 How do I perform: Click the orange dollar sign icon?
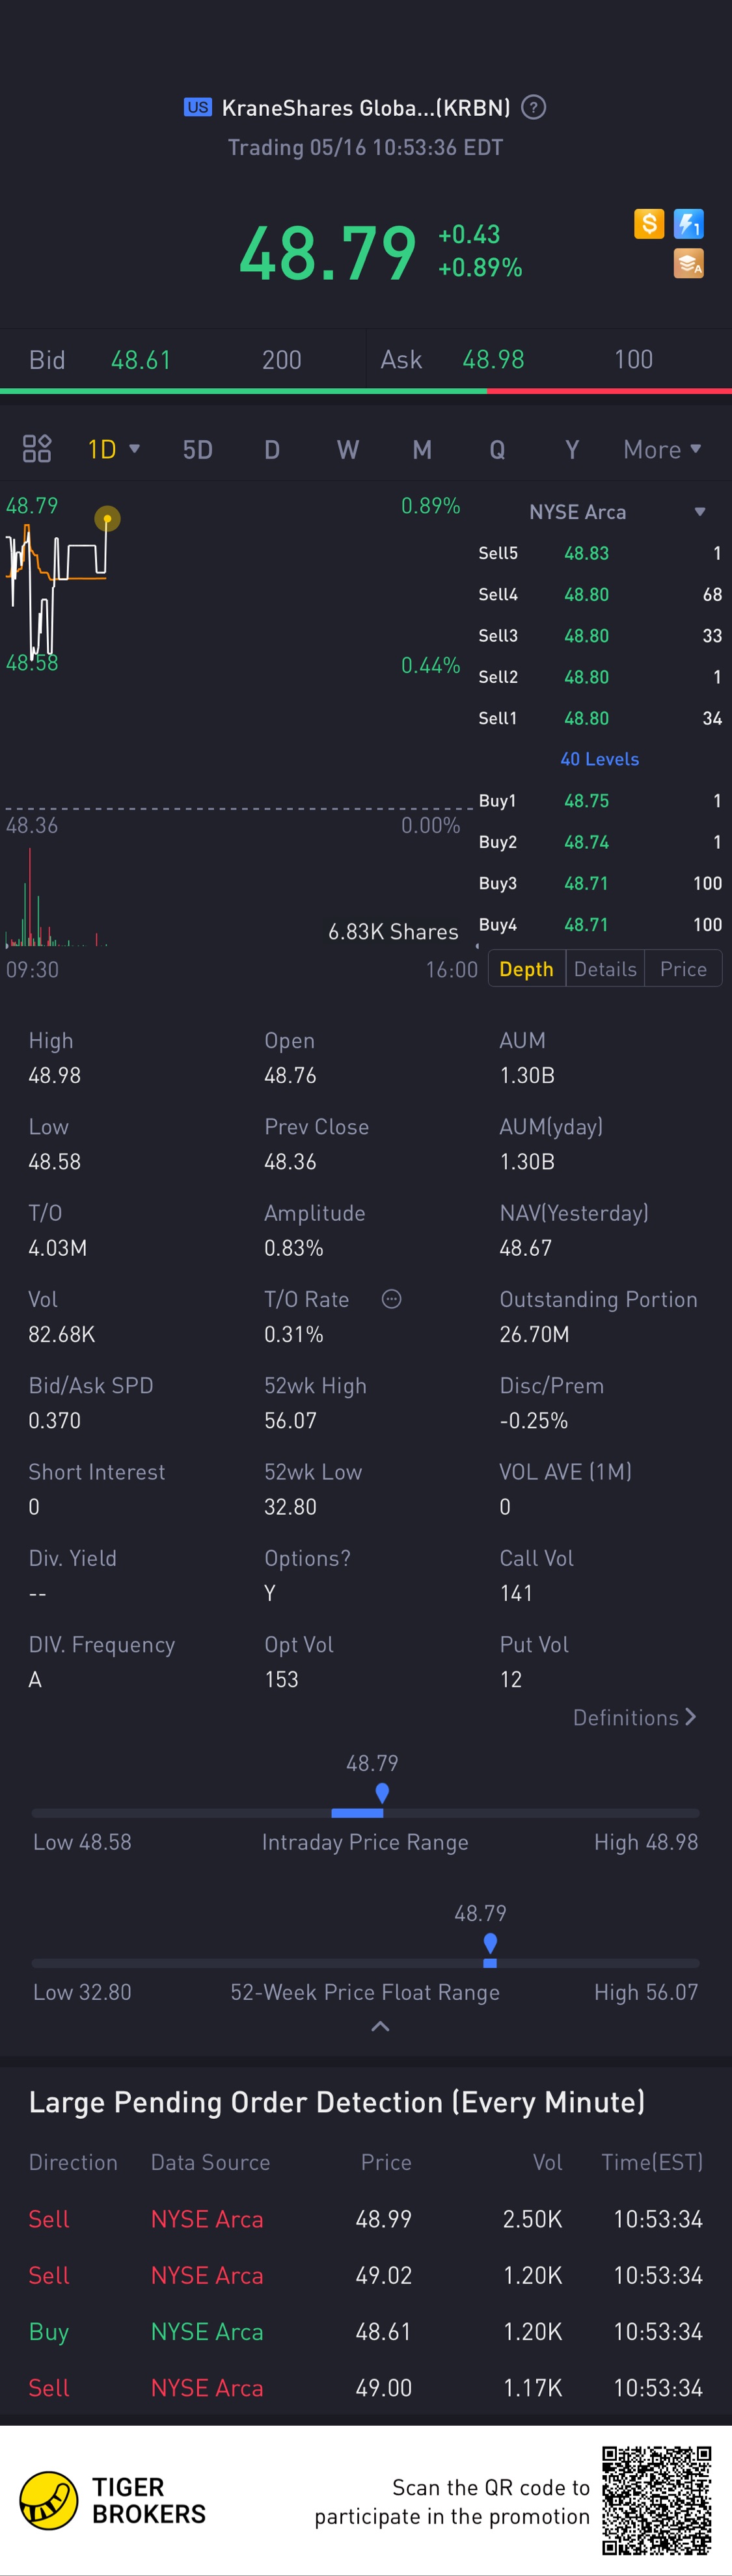coord(649,224)
